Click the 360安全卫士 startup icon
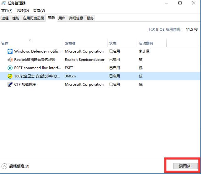 10,76
